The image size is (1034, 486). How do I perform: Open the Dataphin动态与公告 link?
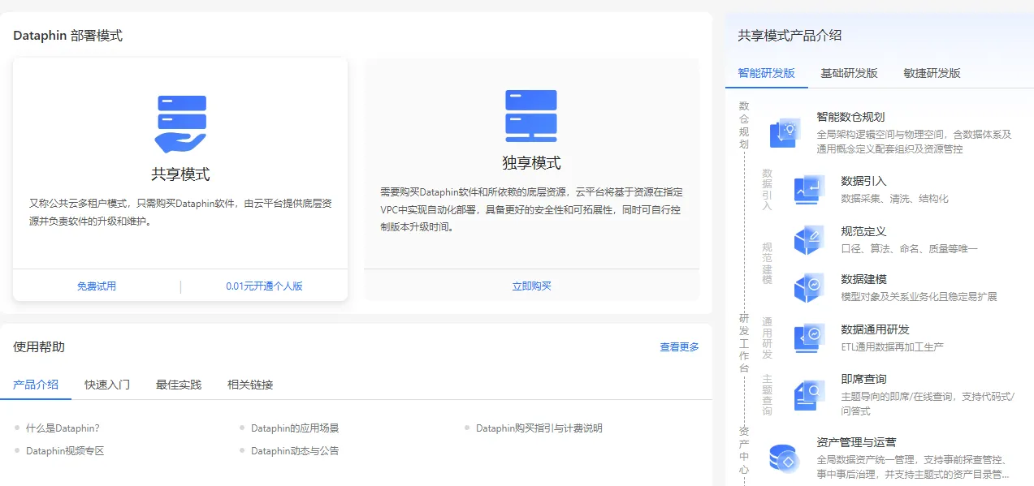pos(295,450)
